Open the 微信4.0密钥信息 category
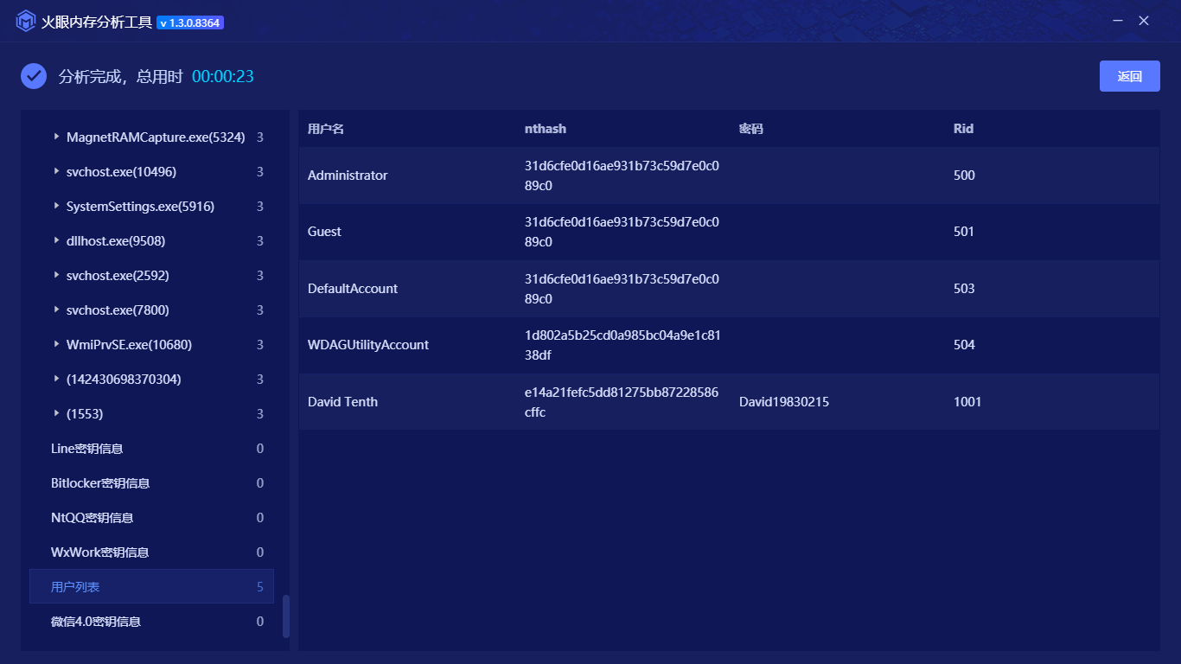 point(96,622)
